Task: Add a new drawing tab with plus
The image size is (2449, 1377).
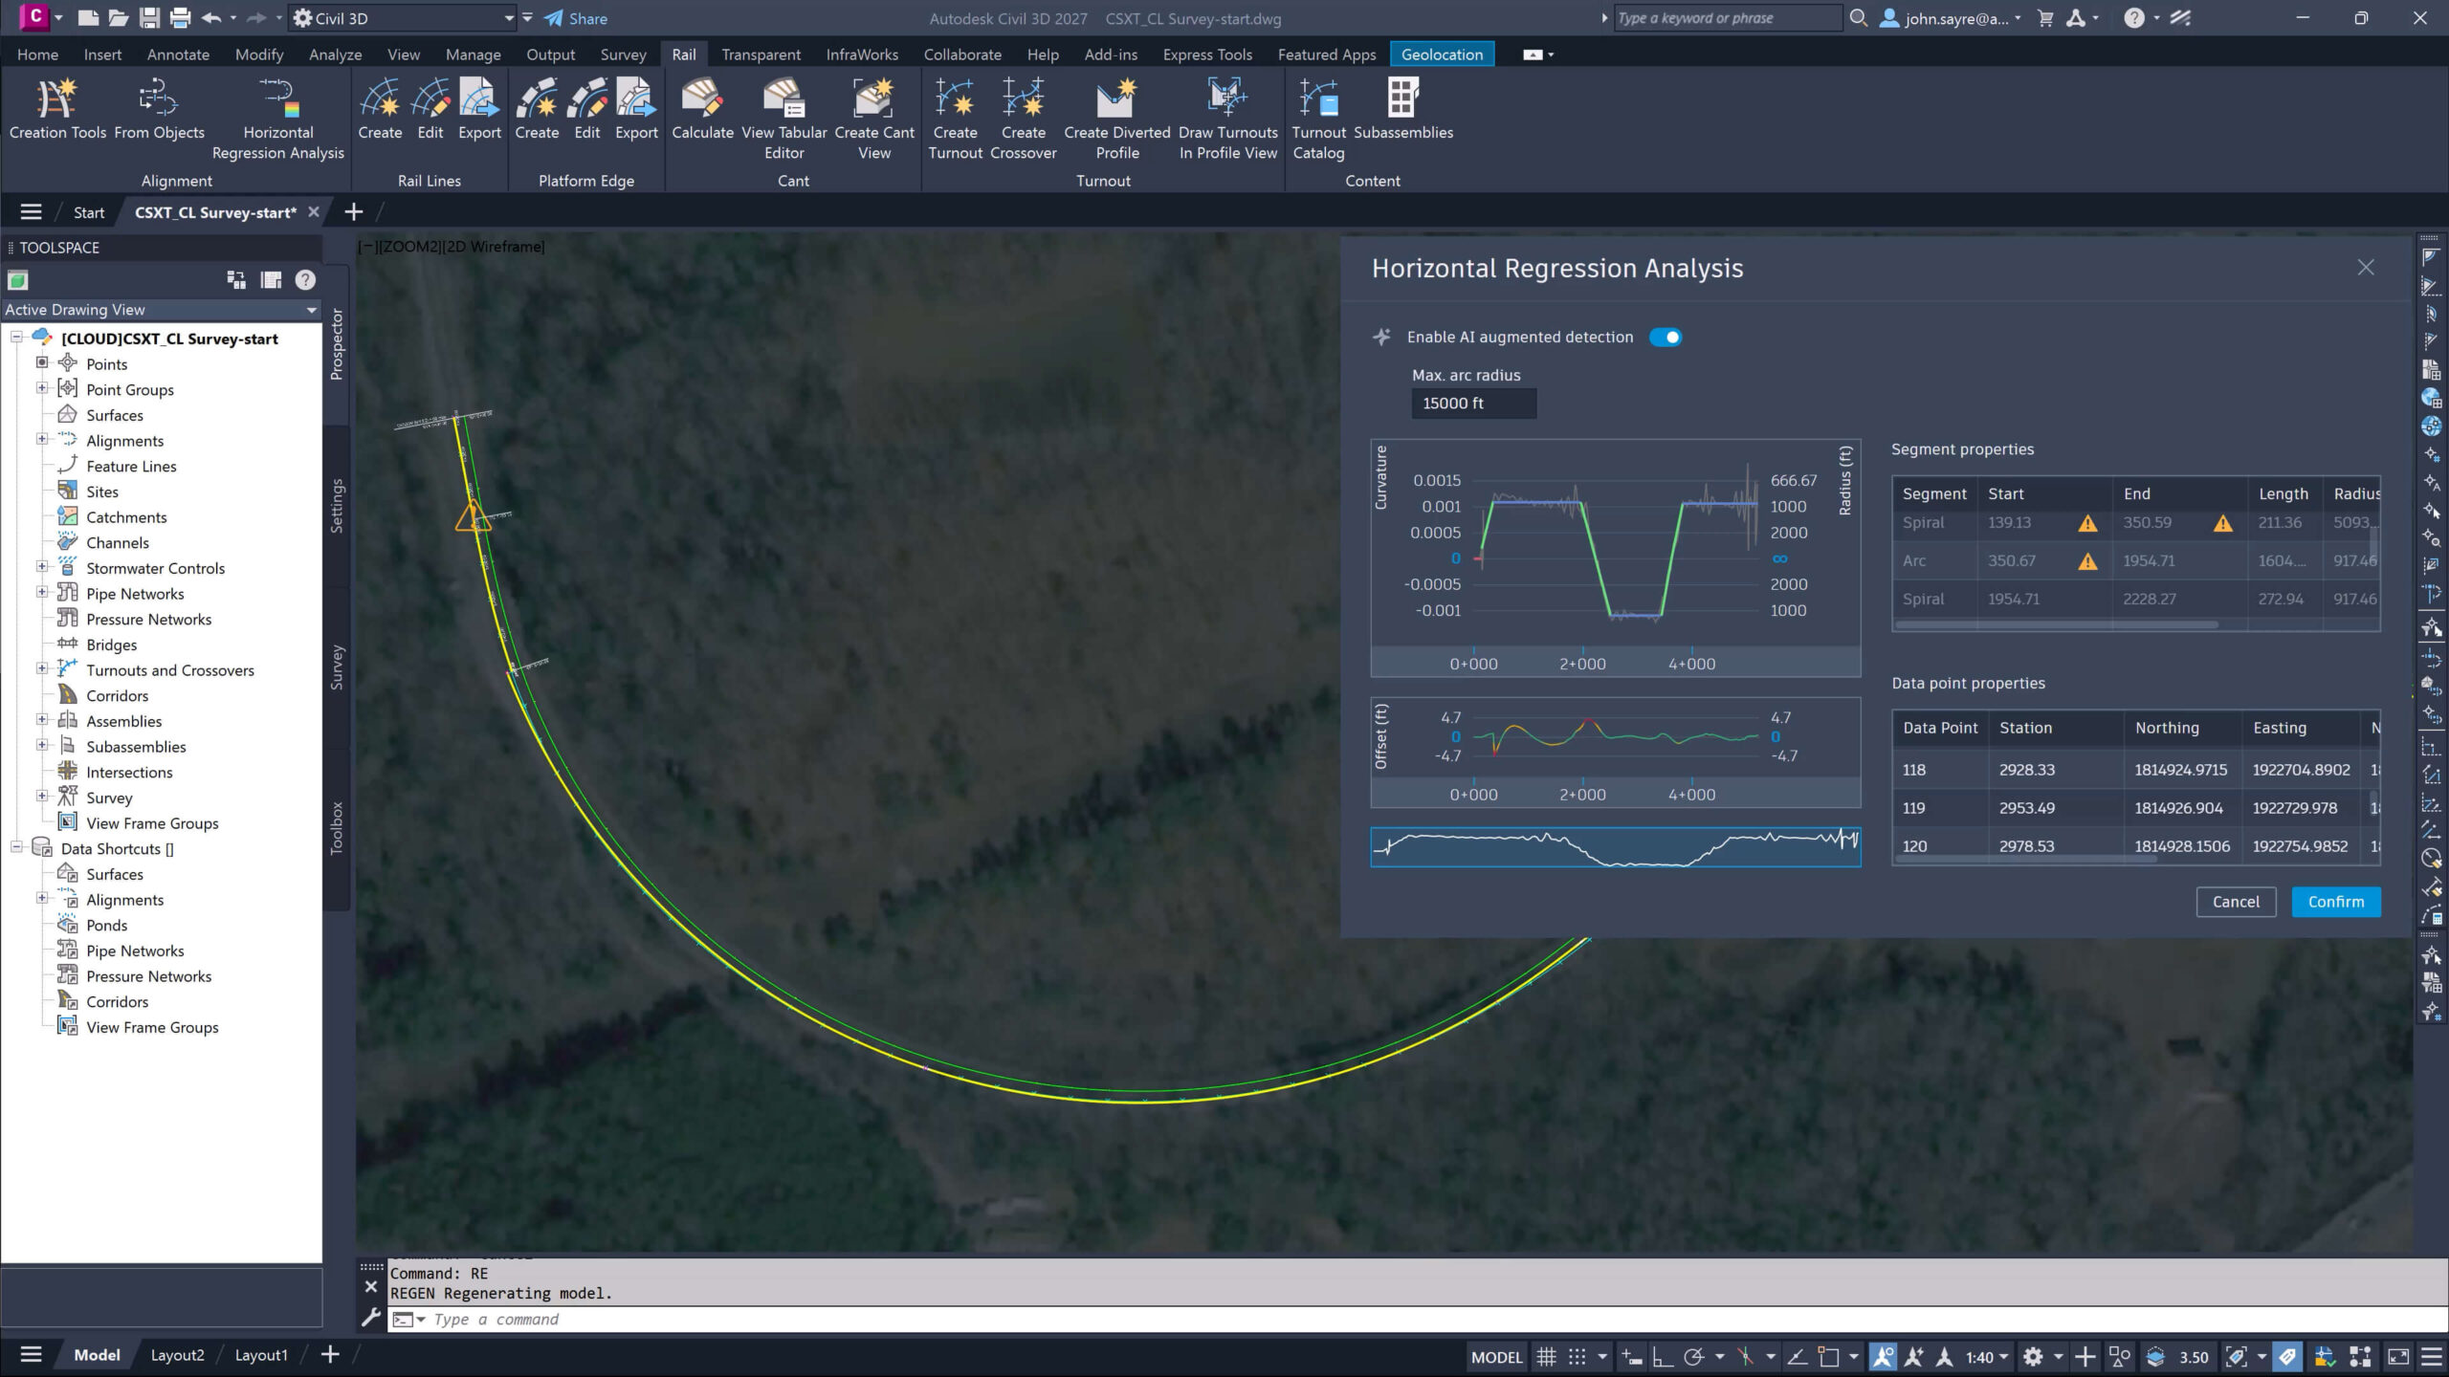Action: (353, 212)
